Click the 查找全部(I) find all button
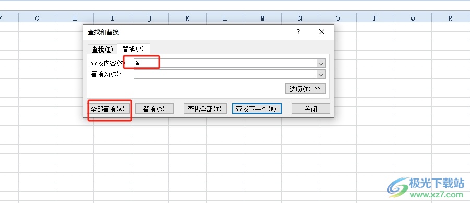Image resolution: width=470 pixels, height=203 pixels. tap(205, 109)
